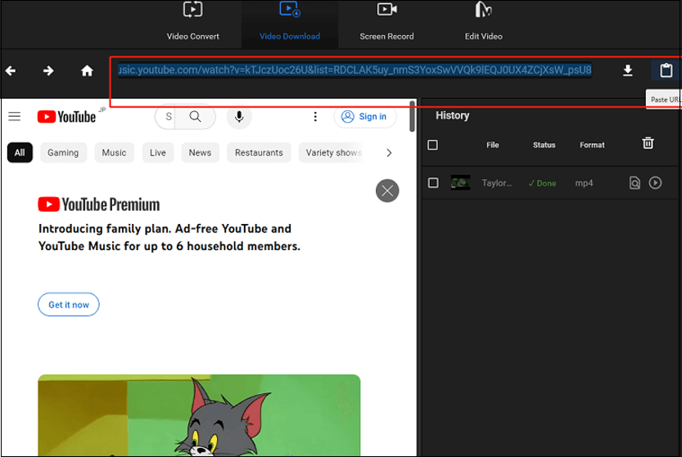Select the Variety shows chip

click(x=333, y=153)
